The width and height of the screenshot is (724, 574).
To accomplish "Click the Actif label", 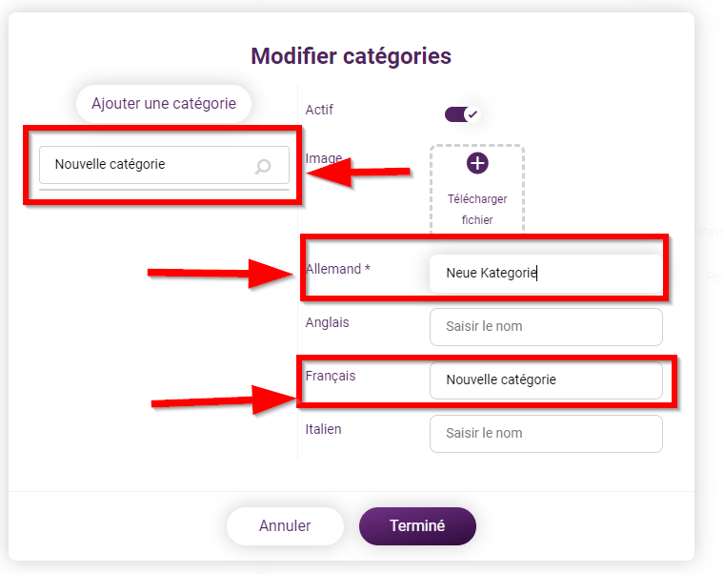I will 319,110.
